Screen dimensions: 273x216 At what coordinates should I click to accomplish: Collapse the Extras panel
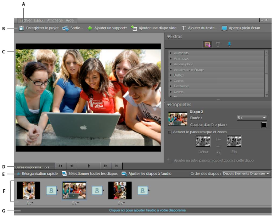pyautogui.click(x=168, y=37)
